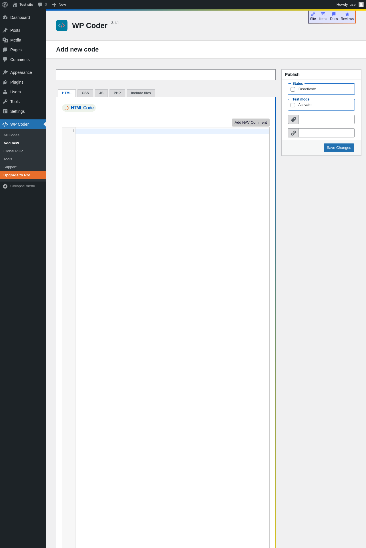
Task: Click the Collapse menu arrow icon
Action: [5, 186]
